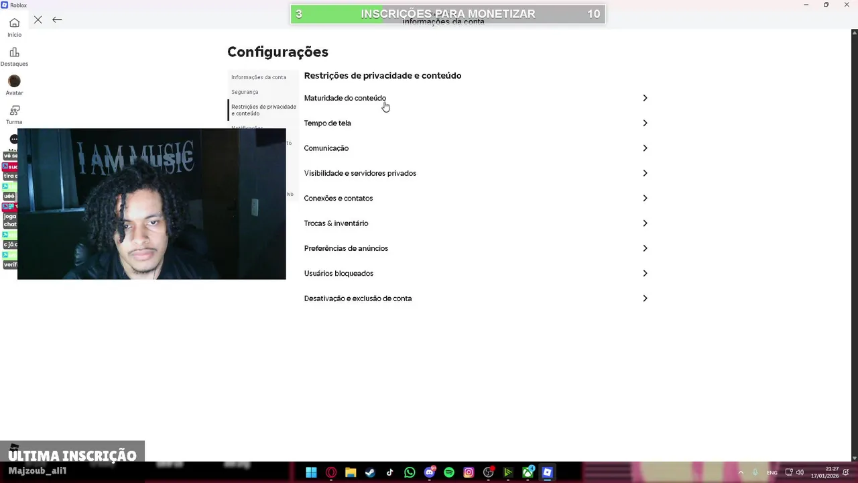Viewport: 858px width, 483px height.
Task: Expand Conexões e contatos chevron
Action: coord(645,198)
